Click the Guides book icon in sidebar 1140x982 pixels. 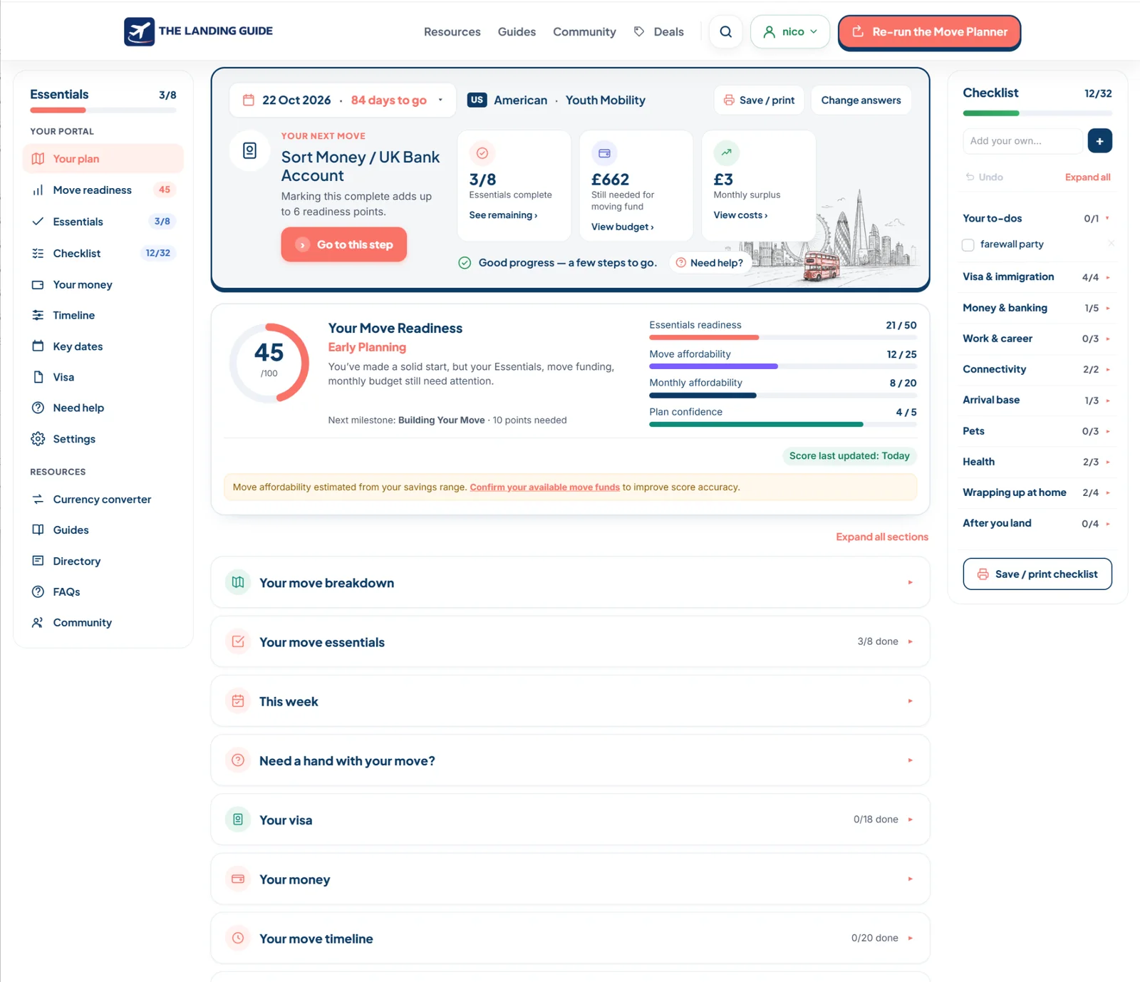coord(38,529)
